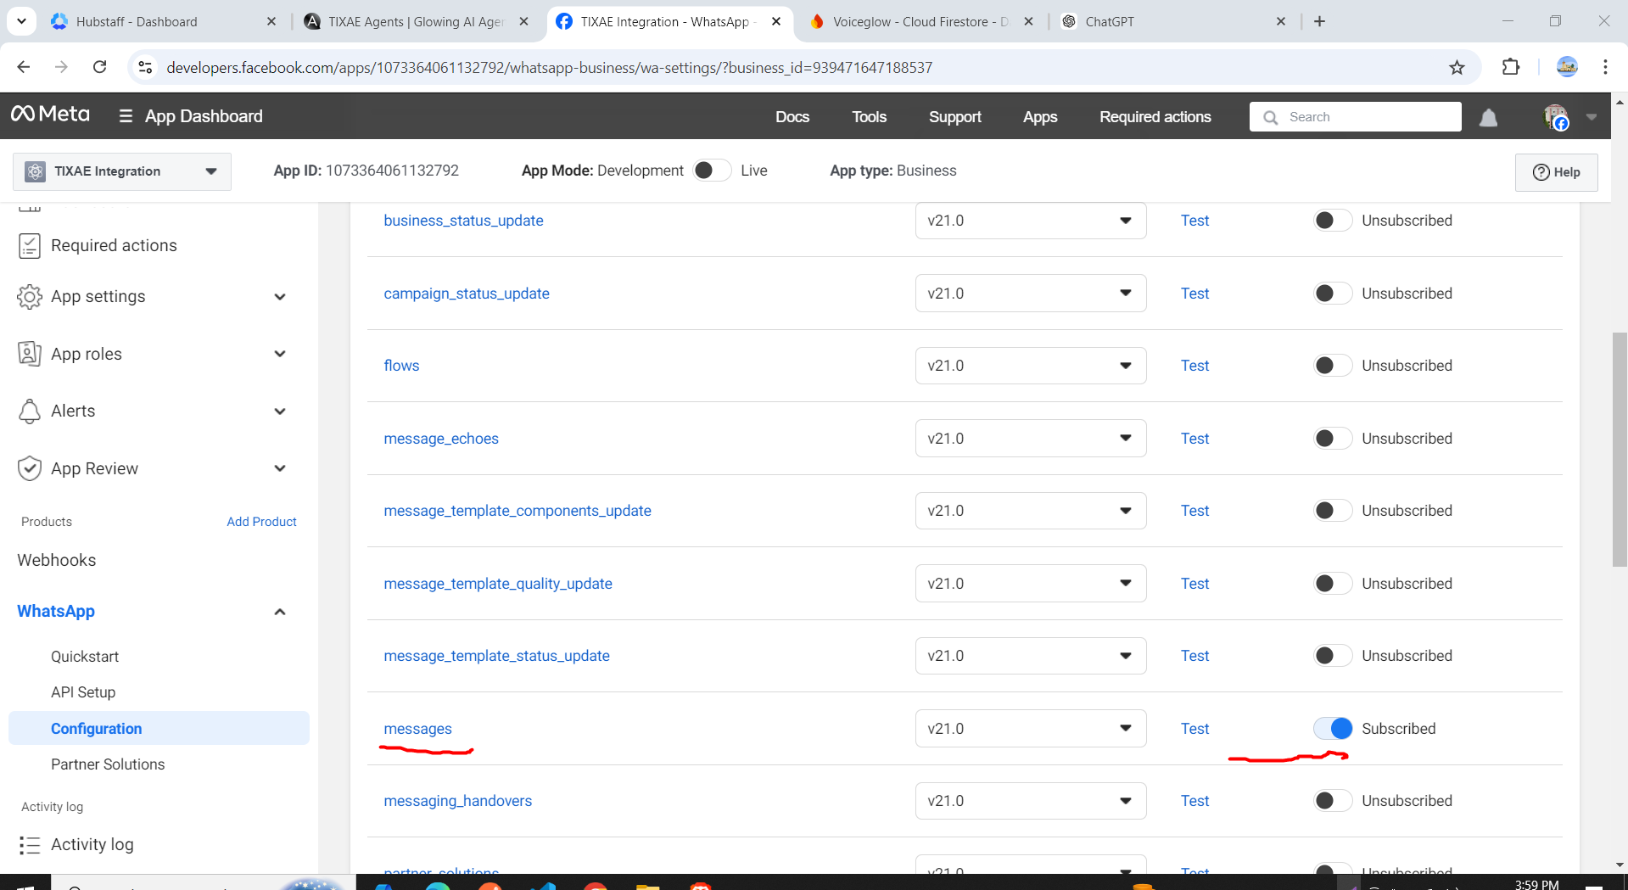Screen dimensions: 1628x890
Task: Open the browser extensions icon
Action: pos(1511,67)
